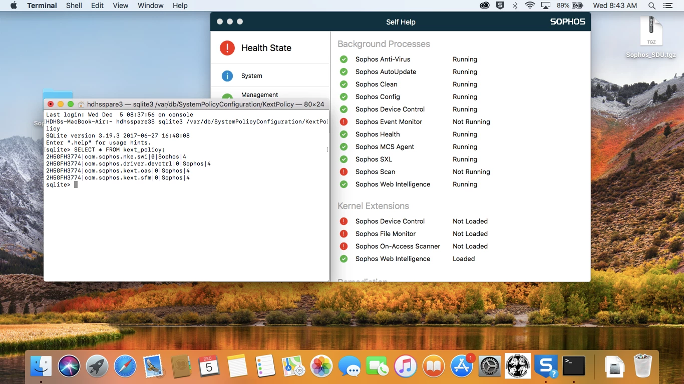Open Terminal icon in the Dock
Screen dimensions: 684x384
coord(574,366)
